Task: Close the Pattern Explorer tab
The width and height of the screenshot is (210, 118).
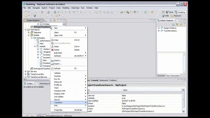Action: tap(175, 20)
